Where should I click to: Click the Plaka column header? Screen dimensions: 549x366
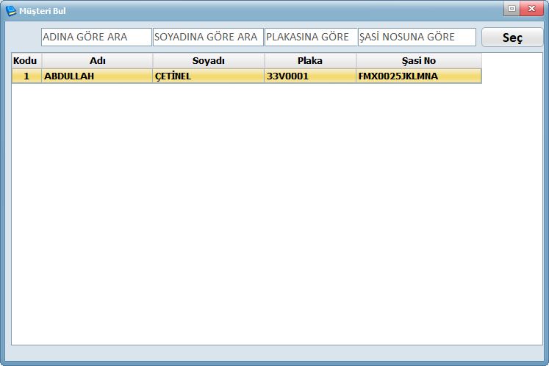310,61
